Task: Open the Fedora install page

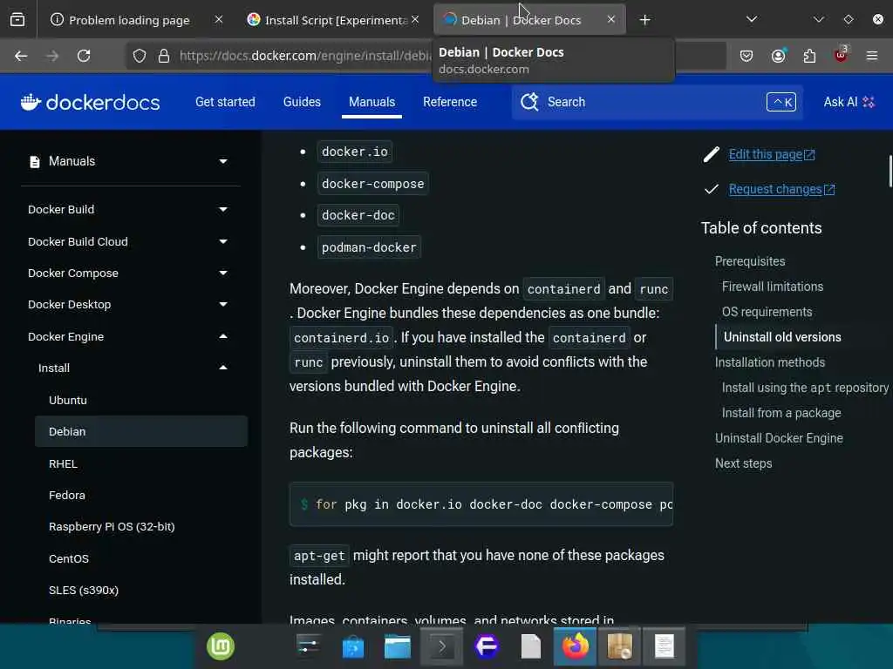Action: (66, 495)
